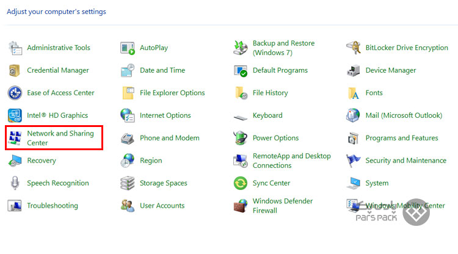Click the User Accounts icon
This screenshot has width=458, height=254.
coord(128,206)
